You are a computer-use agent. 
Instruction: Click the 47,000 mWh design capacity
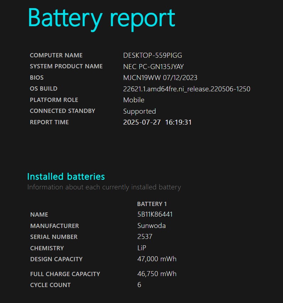click(x=157, y=259)
